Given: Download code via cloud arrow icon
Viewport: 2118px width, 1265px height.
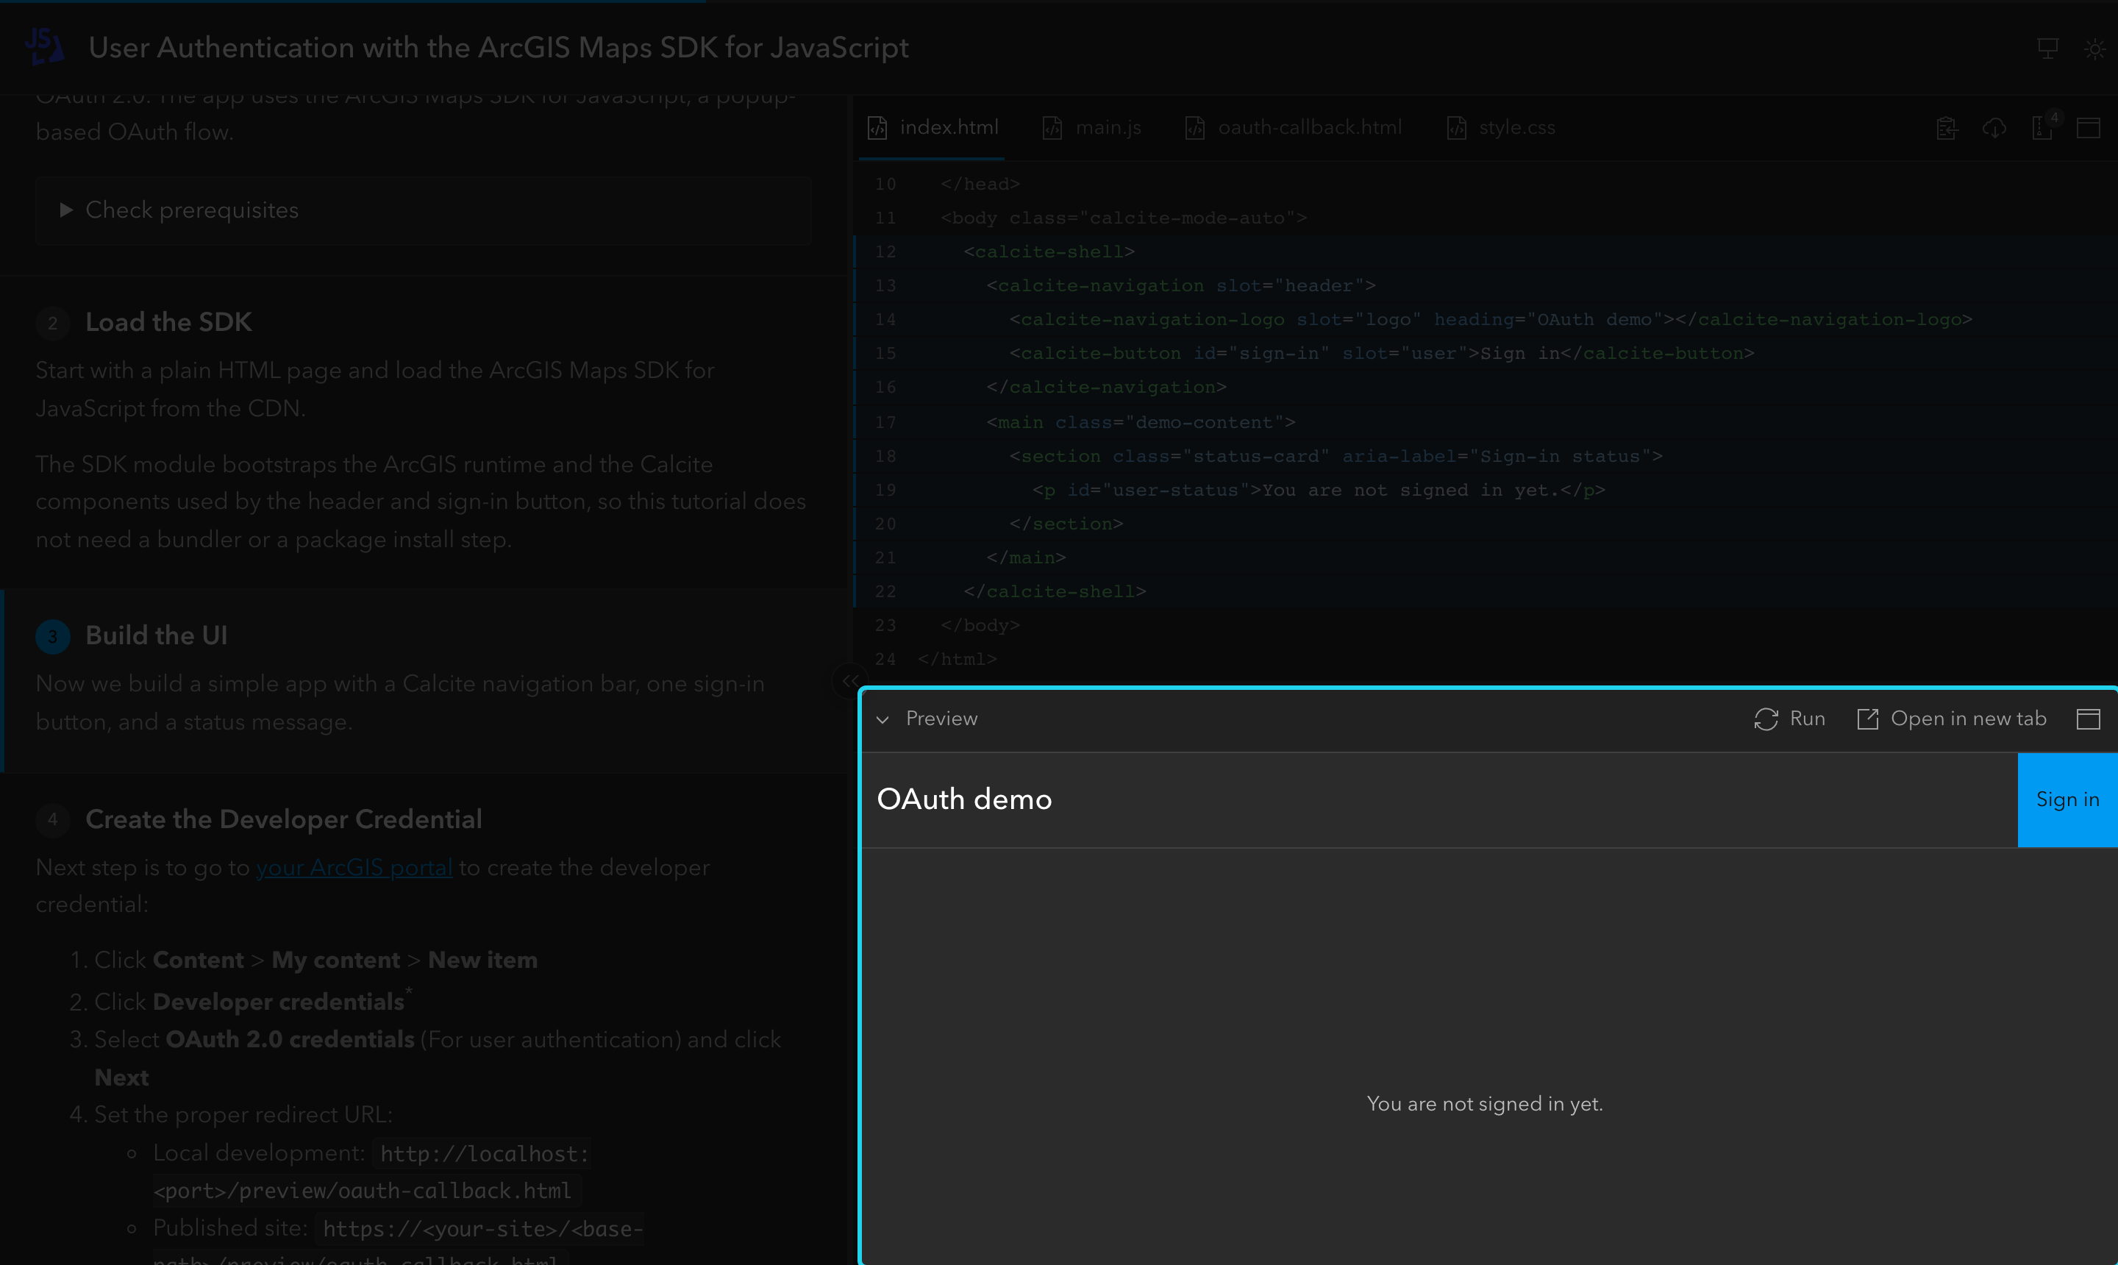Looking at the screenshot, I should point(1994,128).
